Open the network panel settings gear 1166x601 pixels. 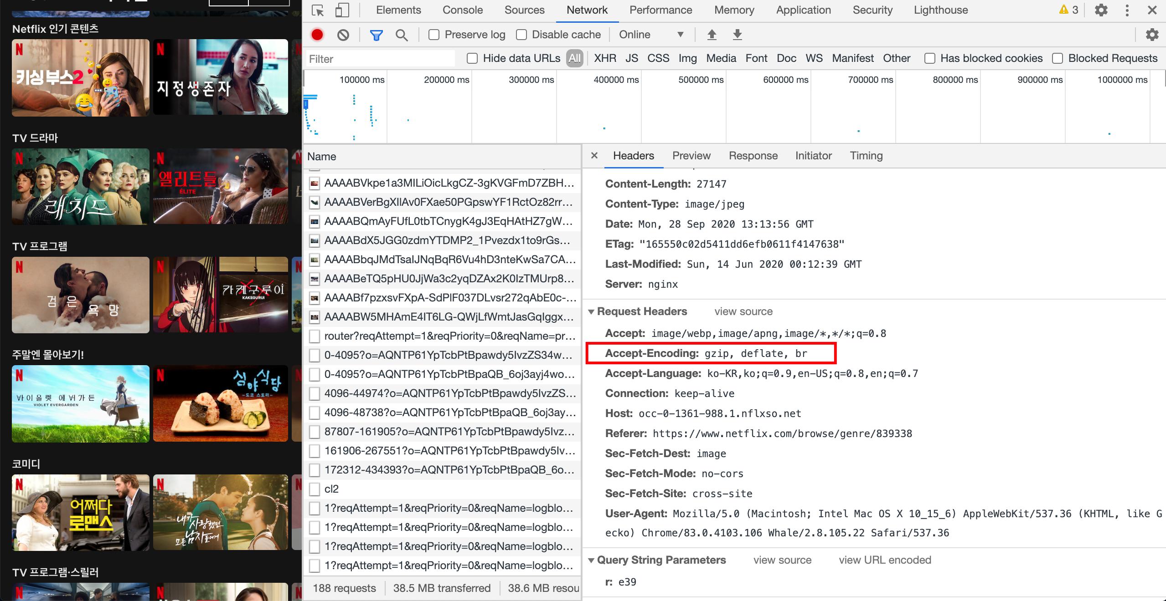[x=1152, y=35]
